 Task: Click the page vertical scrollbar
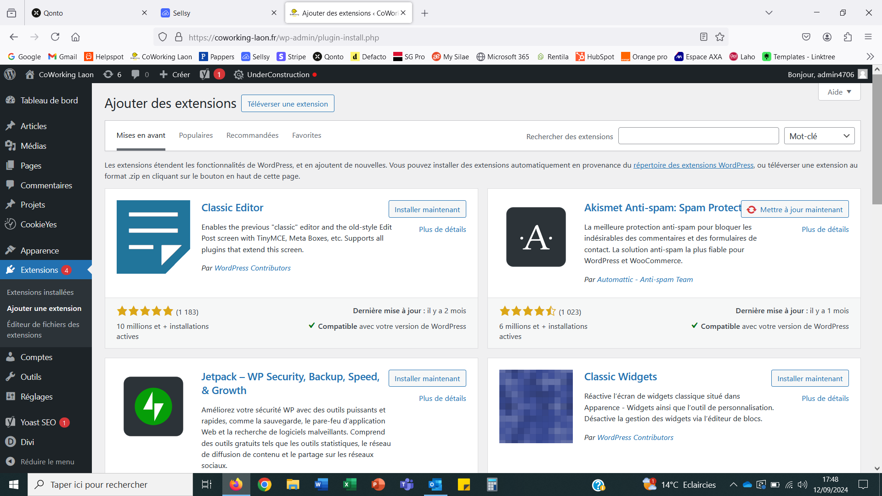tap(877, 139)
